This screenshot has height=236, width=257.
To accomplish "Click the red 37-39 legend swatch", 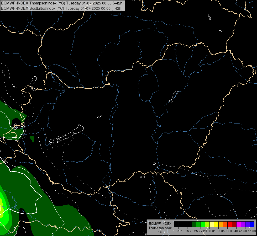I will pos(230,224).
